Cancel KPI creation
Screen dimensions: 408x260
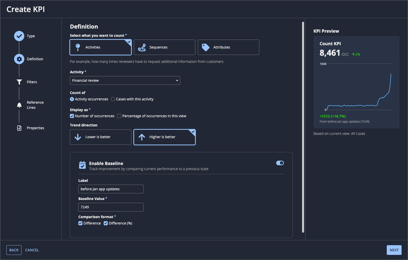click(x=32, y=250)
